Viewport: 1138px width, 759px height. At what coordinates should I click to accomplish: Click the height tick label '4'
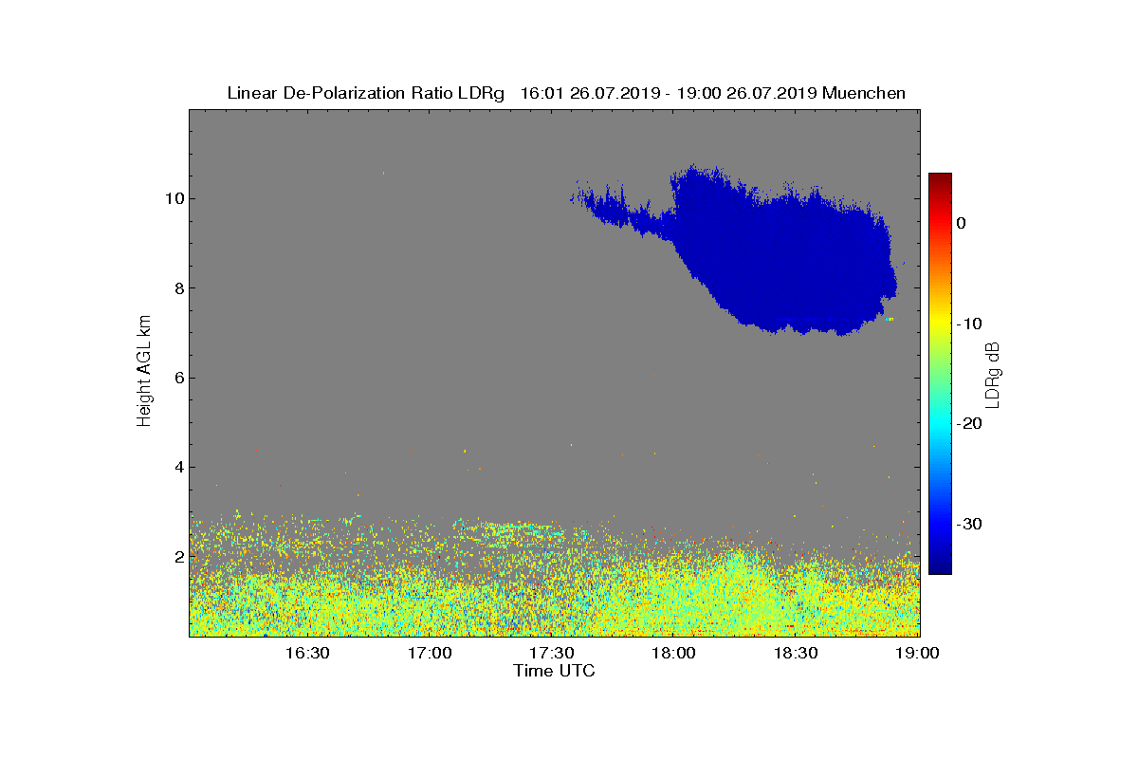click(x=178, y=467)
